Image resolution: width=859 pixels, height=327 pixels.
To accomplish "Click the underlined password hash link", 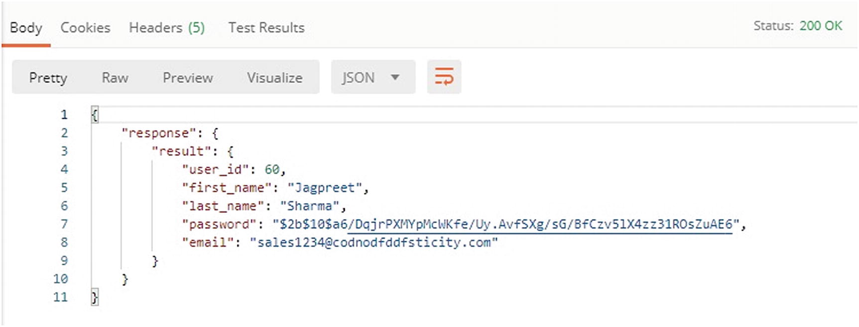I will (540, 225).
